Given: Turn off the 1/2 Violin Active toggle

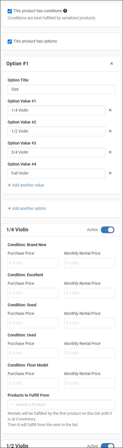Looking at the screenshot, I should tap(107, 446).
